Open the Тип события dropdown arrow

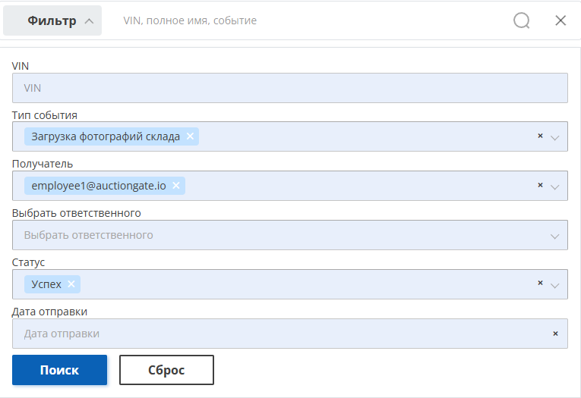click(554, 138)
